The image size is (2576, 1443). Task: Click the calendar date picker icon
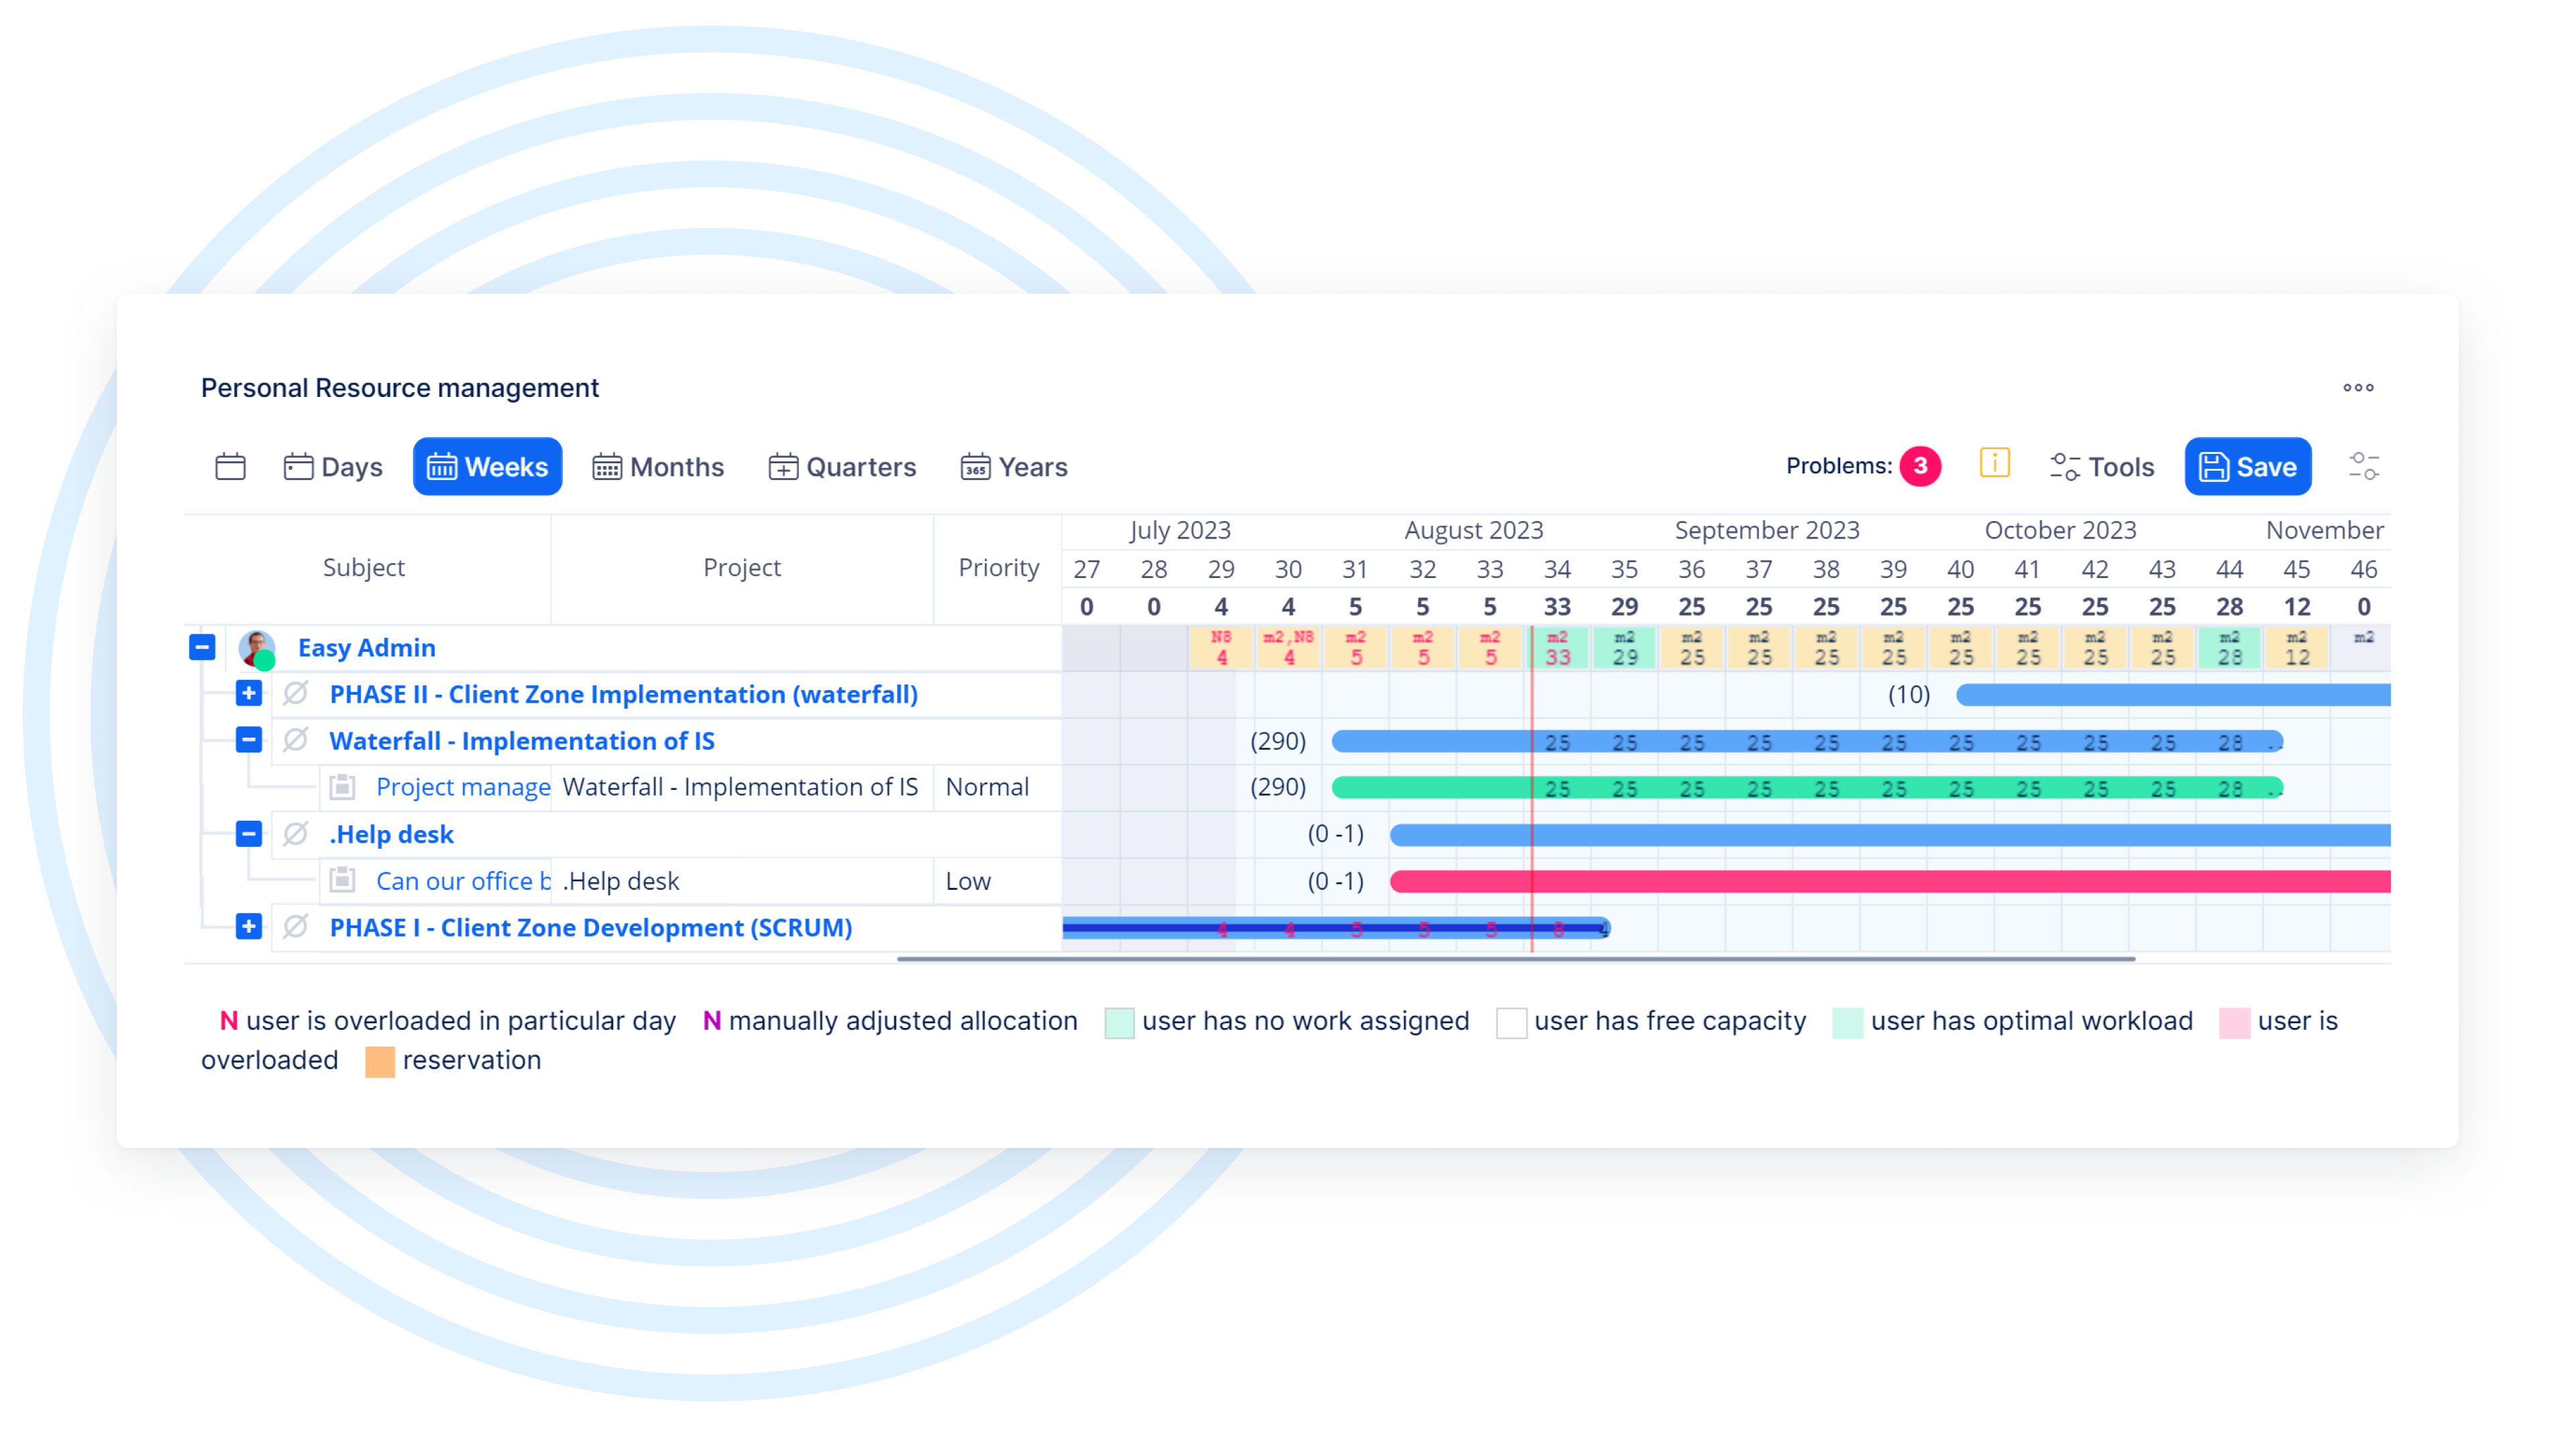tap(230, 467)
